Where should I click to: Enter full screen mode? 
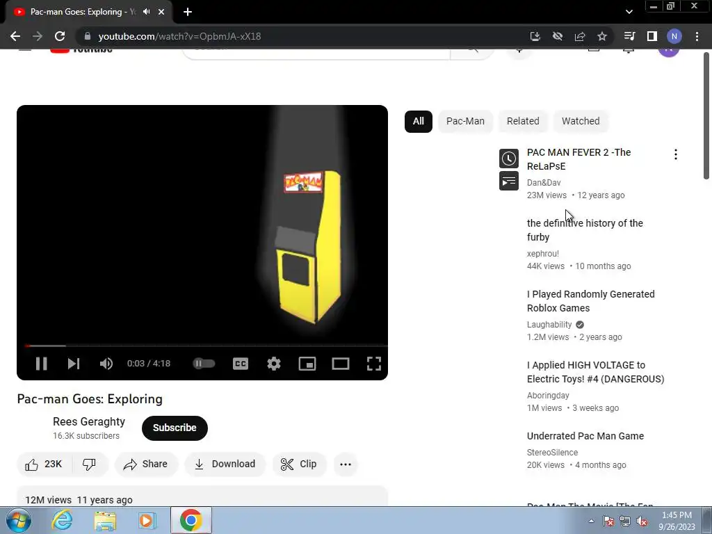[x=373, y=363]
